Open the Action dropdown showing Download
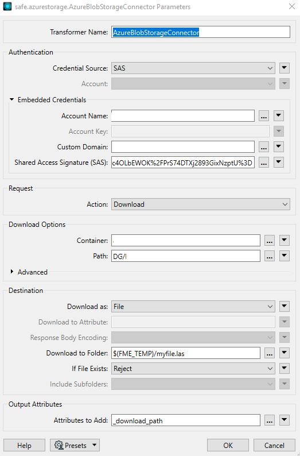 click(x=201, y=204)
